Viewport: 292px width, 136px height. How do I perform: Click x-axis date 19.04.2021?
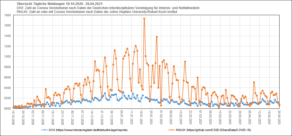[x=270, y=118]
